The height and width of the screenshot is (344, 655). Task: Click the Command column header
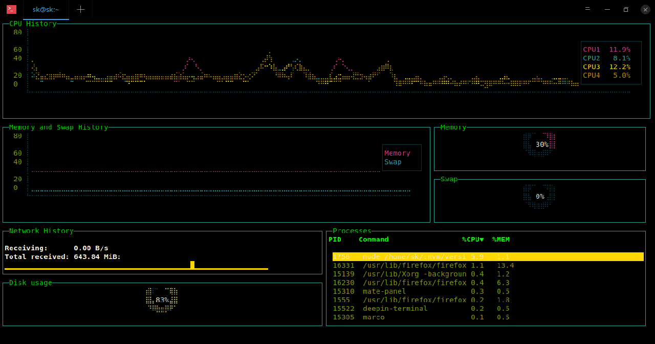point(374,240)
